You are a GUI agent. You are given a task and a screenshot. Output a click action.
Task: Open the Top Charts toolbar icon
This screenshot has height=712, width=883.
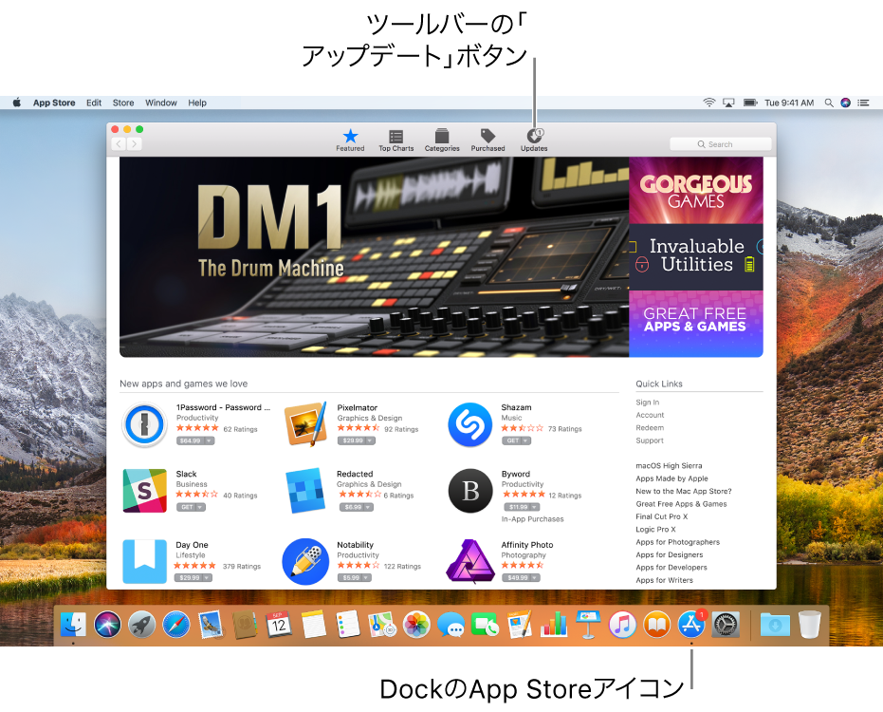396,141
